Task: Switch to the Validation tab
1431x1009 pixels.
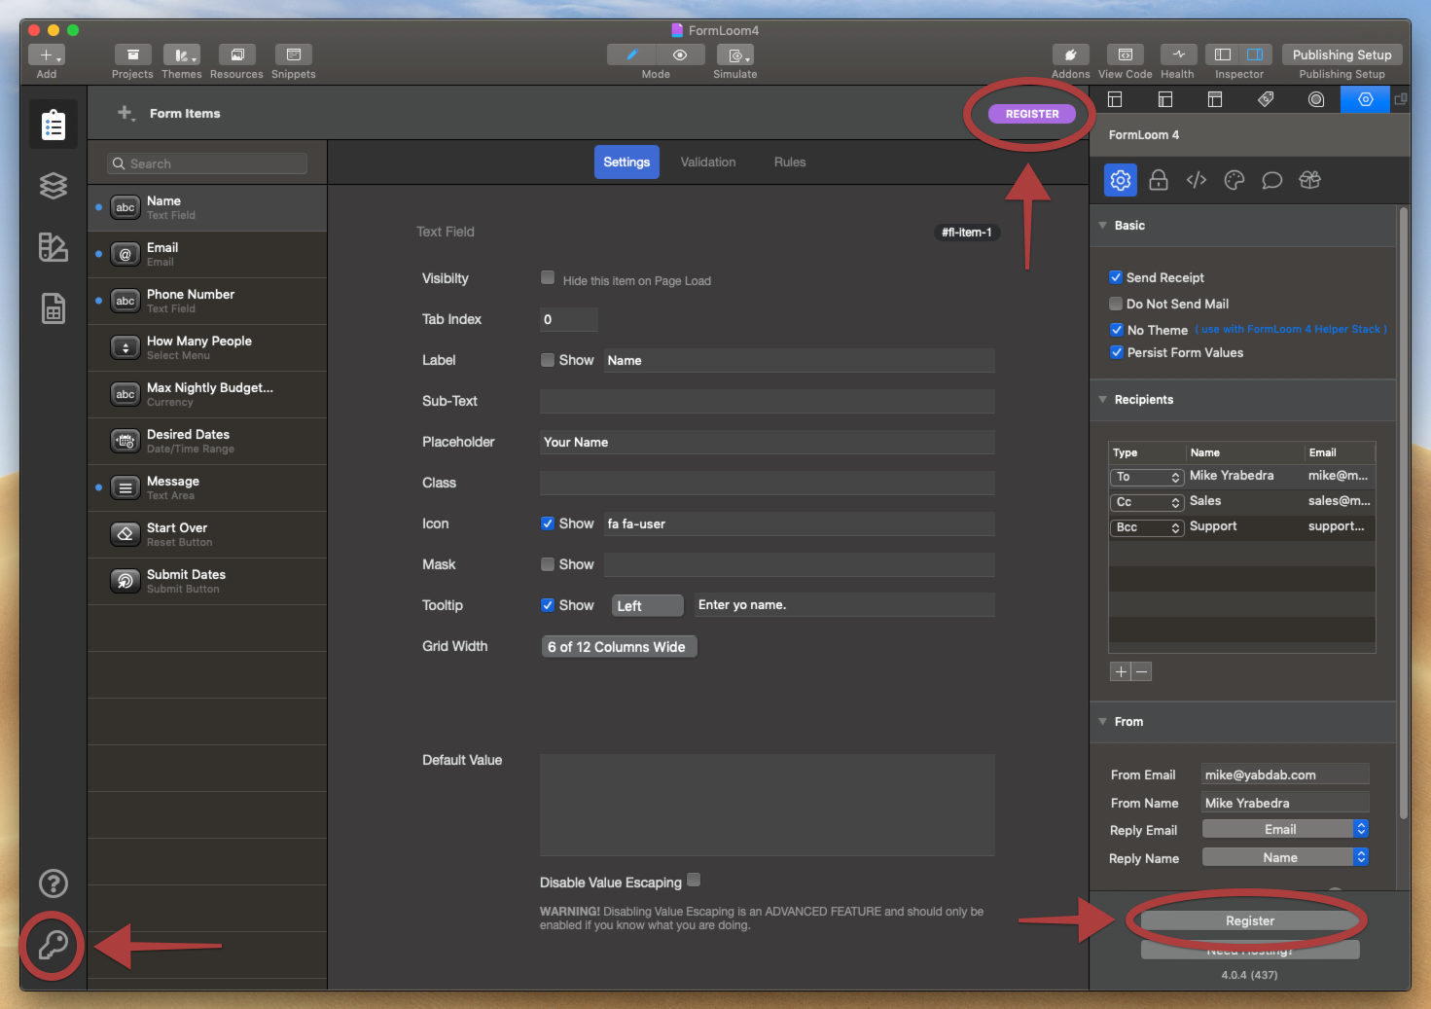Action: click(x=708, y=162)
